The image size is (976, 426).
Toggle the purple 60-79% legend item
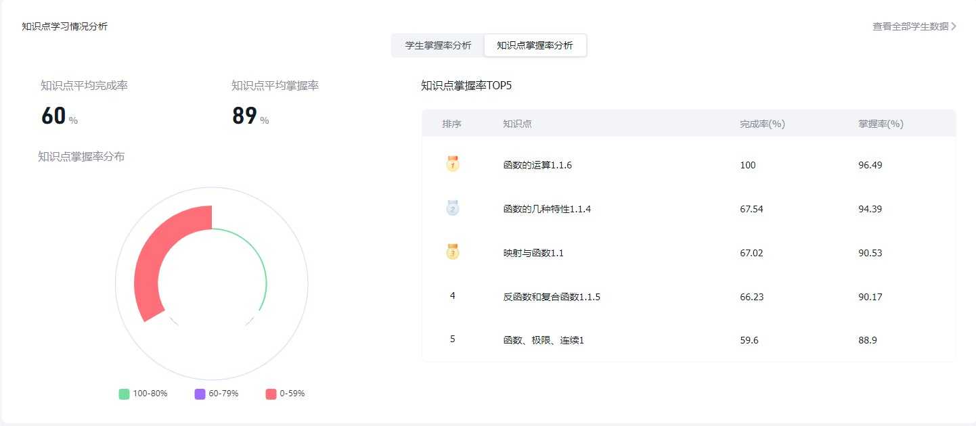(x=217, y=394)
